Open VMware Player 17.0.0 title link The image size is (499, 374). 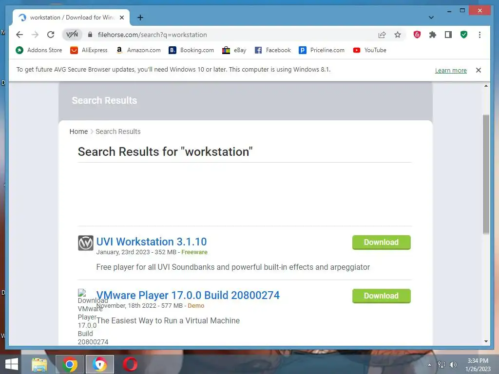pos(188,295)
